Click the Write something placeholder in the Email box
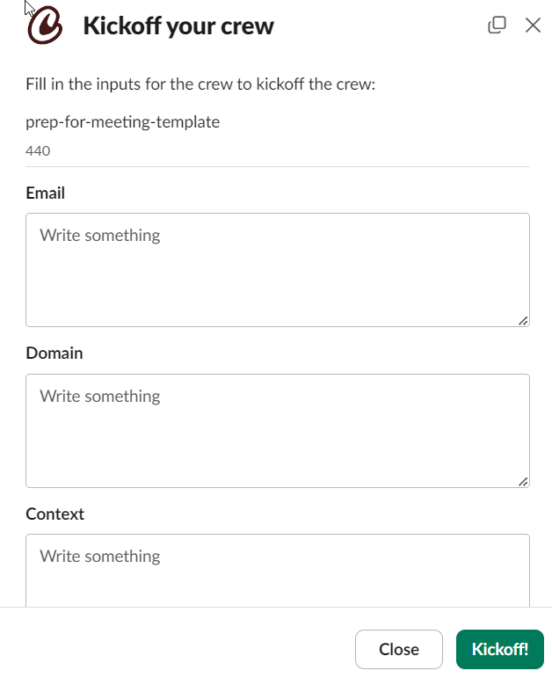The height and width of the screenshot is (678, 552). tap(100, 235)
